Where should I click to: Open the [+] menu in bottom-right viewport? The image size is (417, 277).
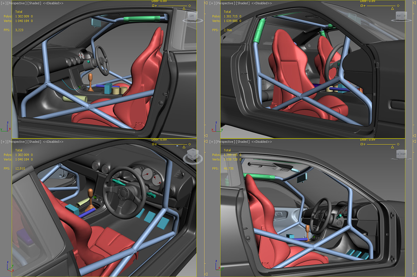[212, 142]
